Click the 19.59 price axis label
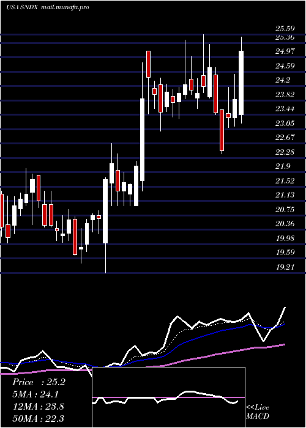 point(285,252)
